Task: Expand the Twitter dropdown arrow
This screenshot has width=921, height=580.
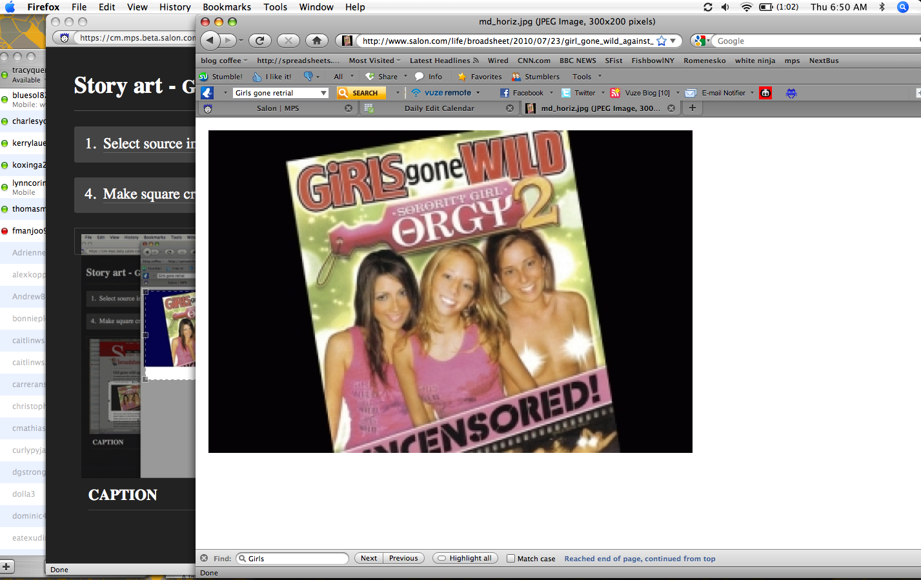Action: [x=603, y=93]
